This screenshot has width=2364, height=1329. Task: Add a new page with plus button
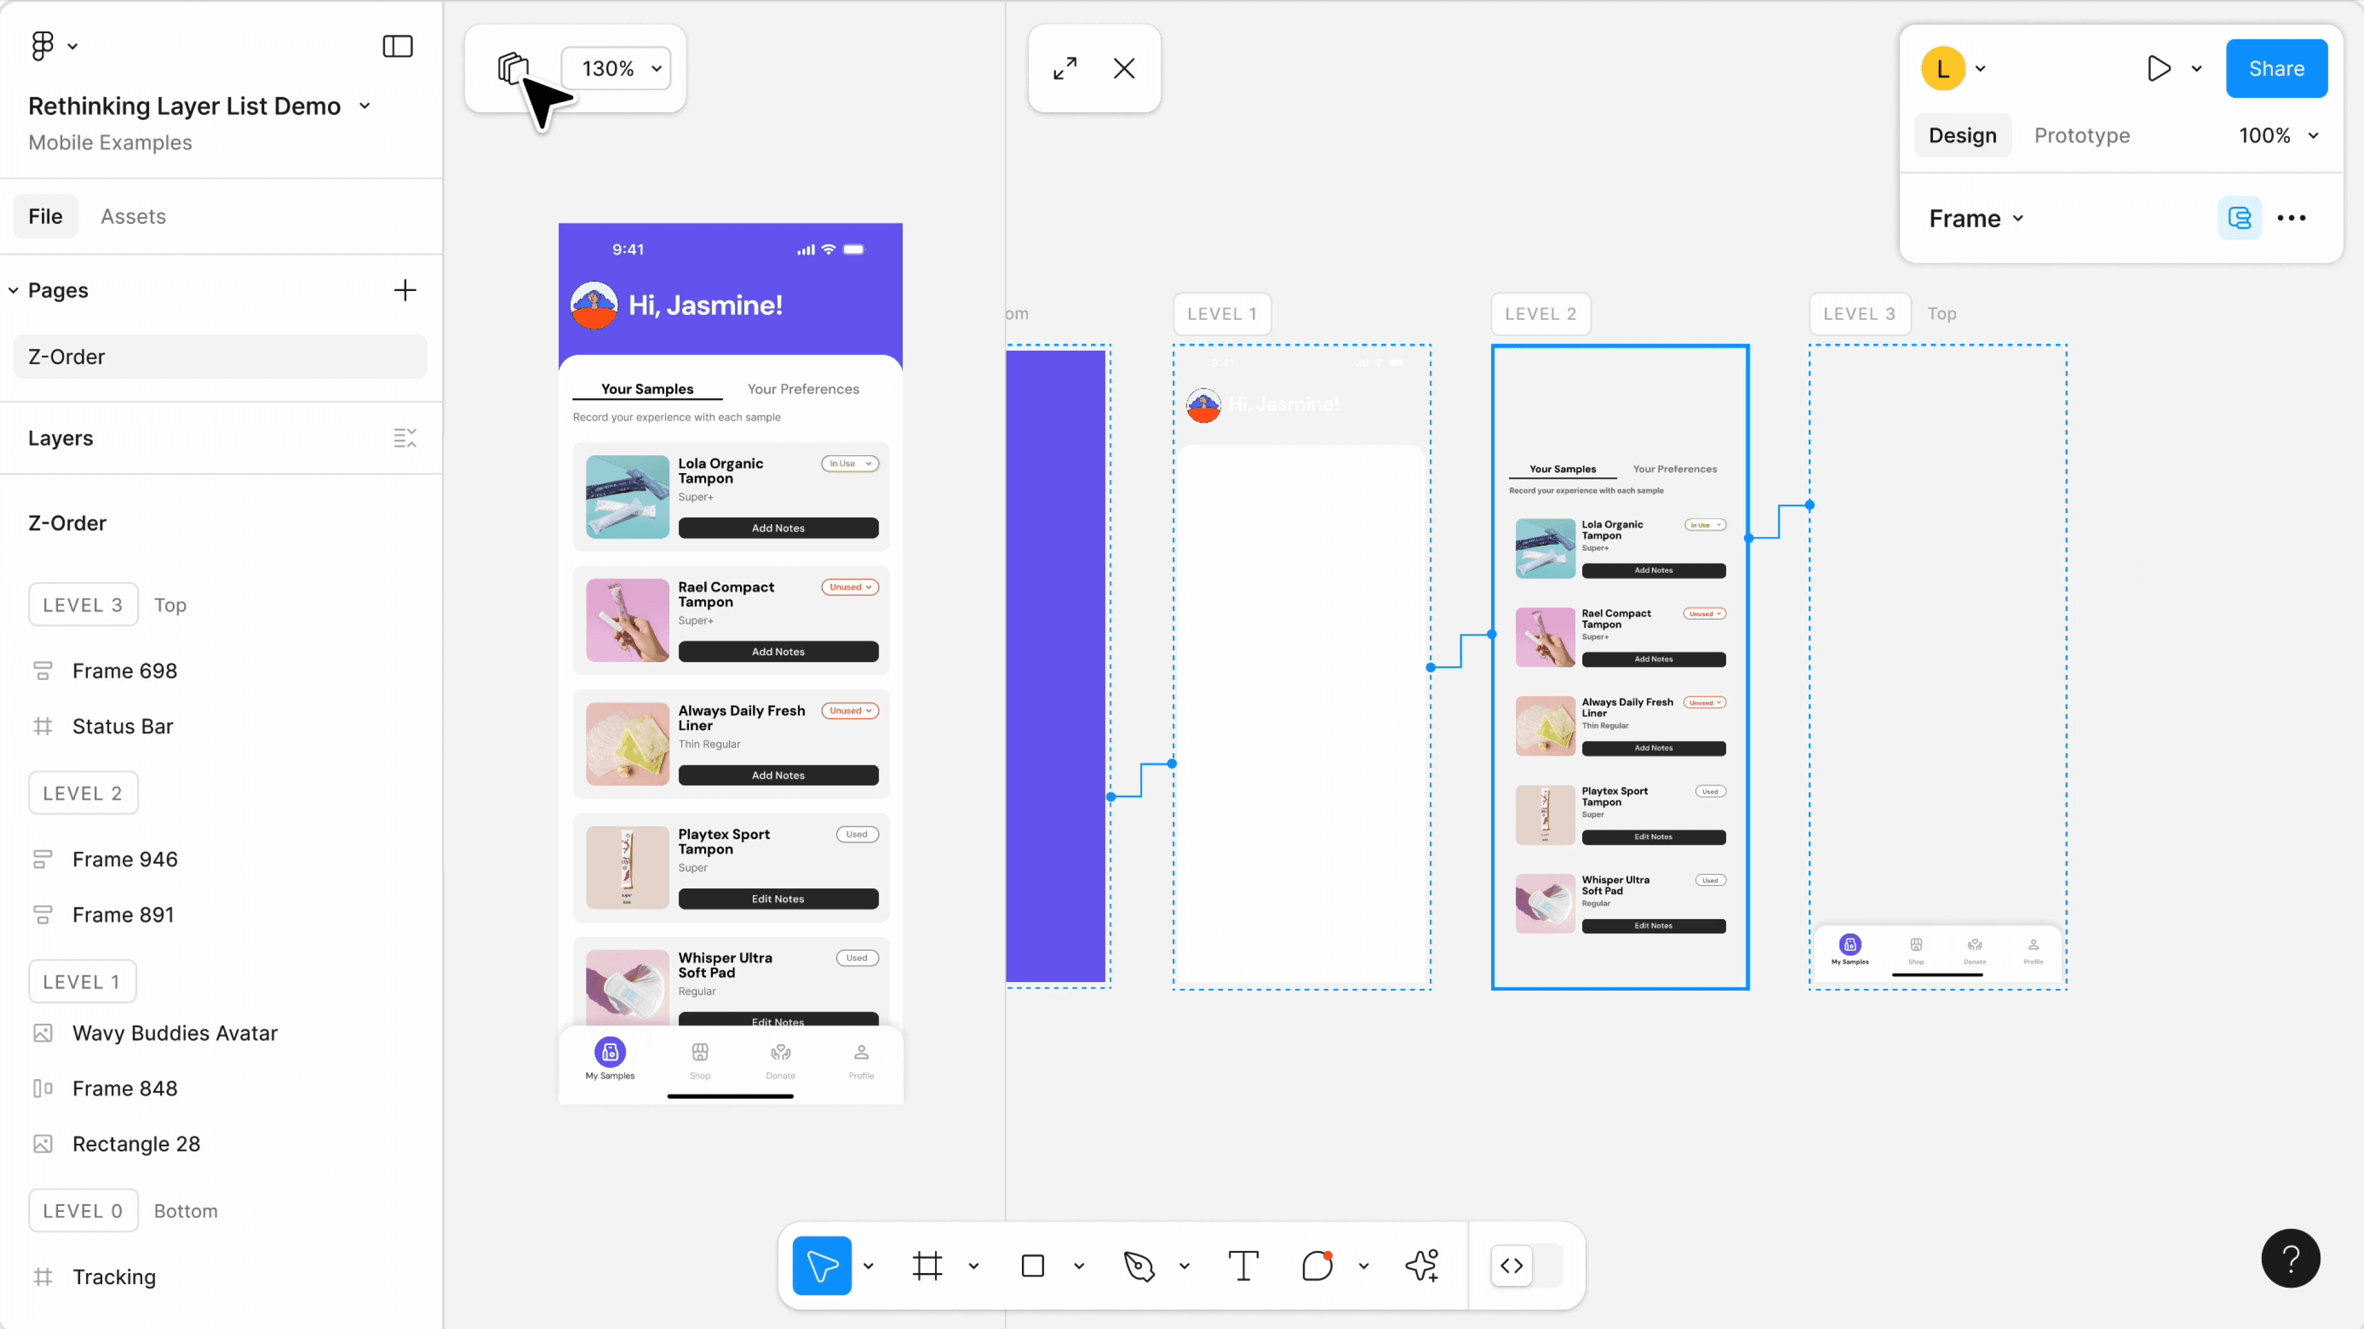click(x=404, y=291)
